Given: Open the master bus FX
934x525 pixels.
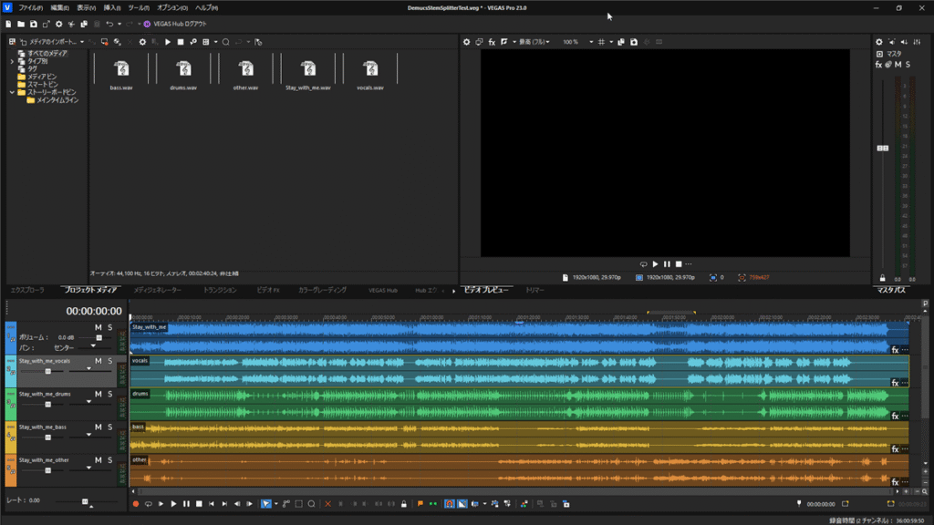Looking at the screenshot, I should (x=878, y=65).
